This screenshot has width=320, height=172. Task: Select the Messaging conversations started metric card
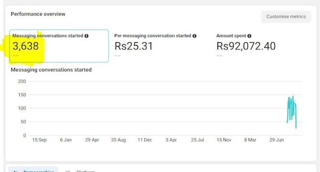point(59,46)
